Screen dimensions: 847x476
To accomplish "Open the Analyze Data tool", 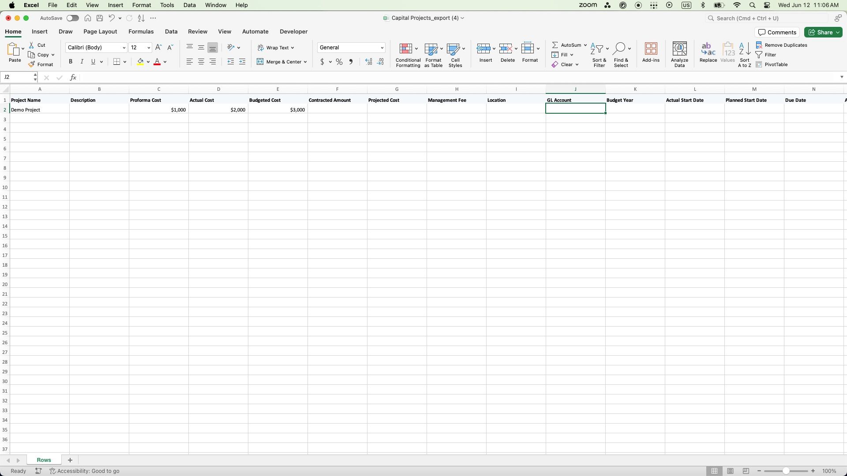I will point(679,49).
